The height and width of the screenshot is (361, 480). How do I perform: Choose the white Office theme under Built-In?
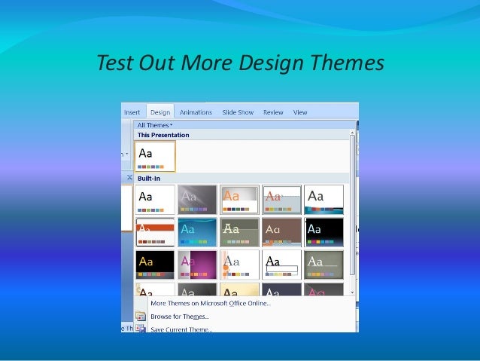click(x=155, y=200)
